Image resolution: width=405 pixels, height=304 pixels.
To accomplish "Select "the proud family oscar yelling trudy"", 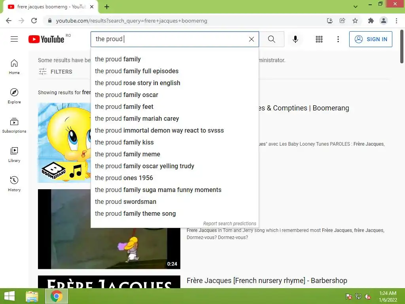I will tap(174, 166).
